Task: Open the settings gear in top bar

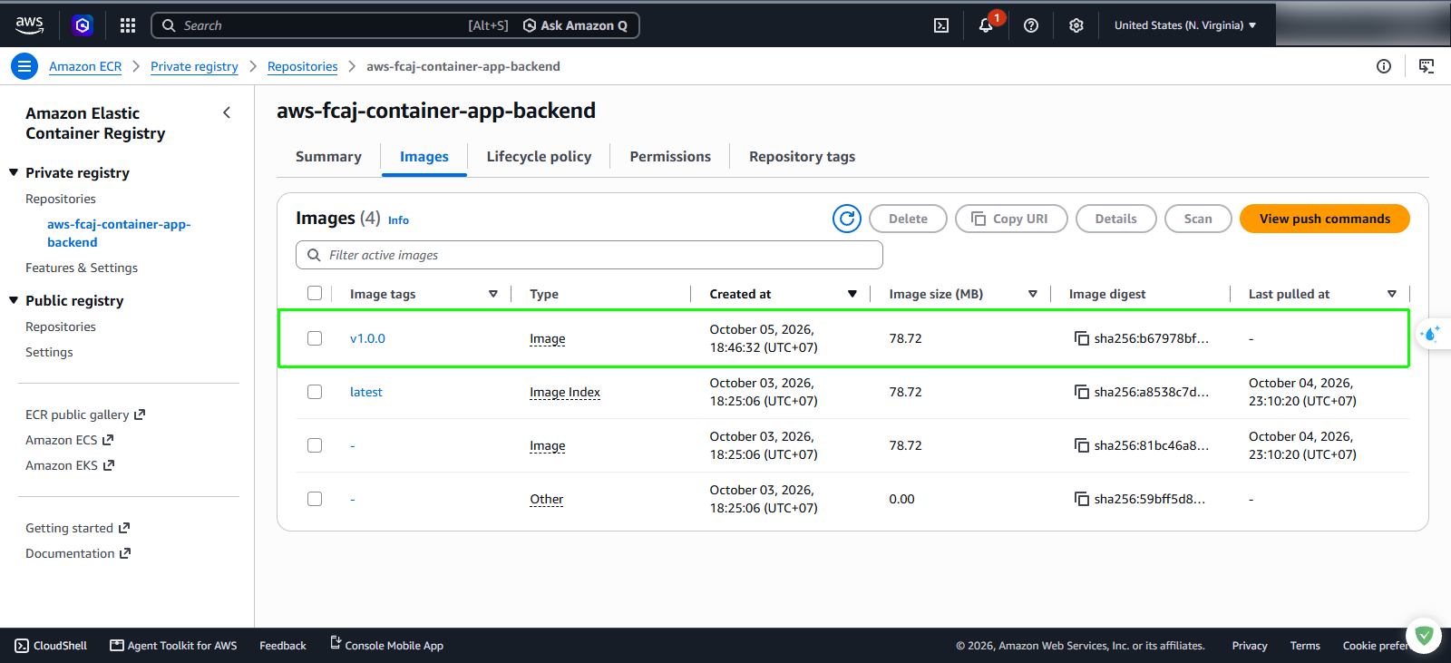Action: [x=1076, y=25]
